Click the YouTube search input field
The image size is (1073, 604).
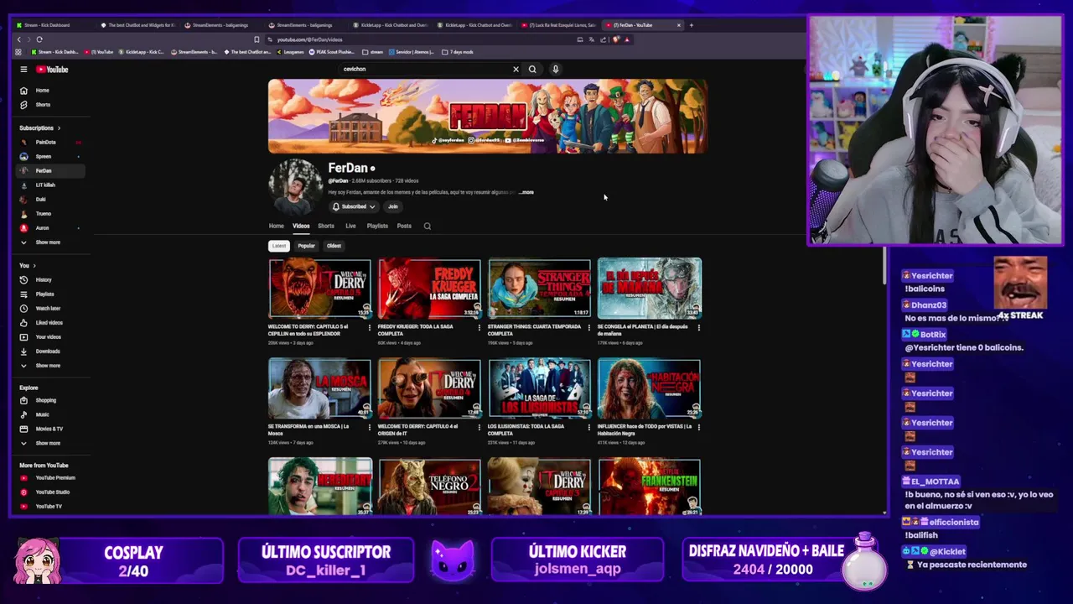point(425,70)
